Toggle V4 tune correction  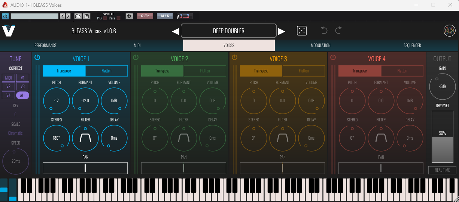point(8,96)
